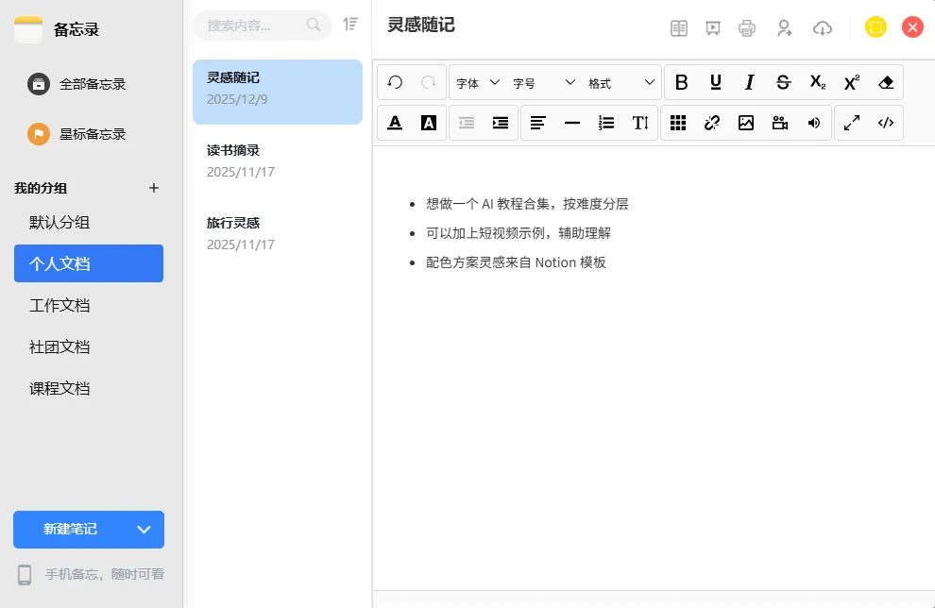The height and width of the screenshot is (608, 935).
Task: Click the cloud download icon
Action: (823, 28)
